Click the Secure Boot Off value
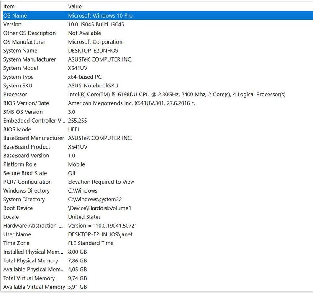 point(72,173)
